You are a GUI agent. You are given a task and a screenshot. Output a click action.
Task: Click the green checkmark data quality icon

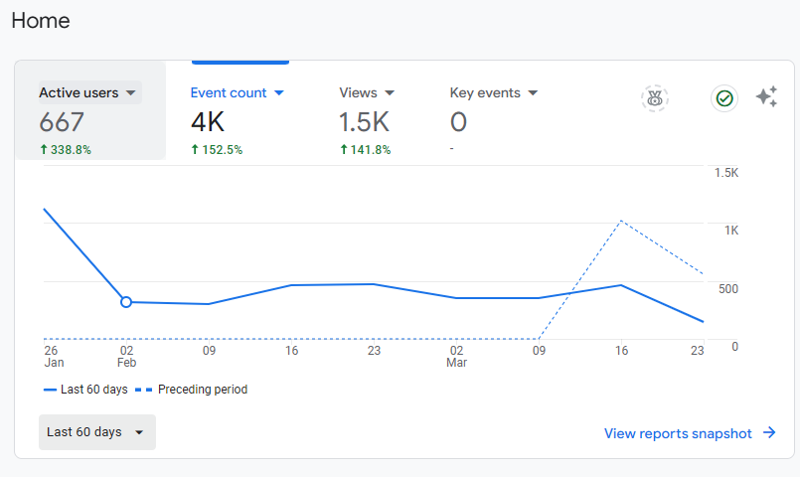click(x=724, y=98)
